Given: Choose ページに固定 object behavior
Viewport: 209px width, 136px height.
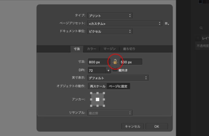Looking at the screenshot, I should 118,86.
